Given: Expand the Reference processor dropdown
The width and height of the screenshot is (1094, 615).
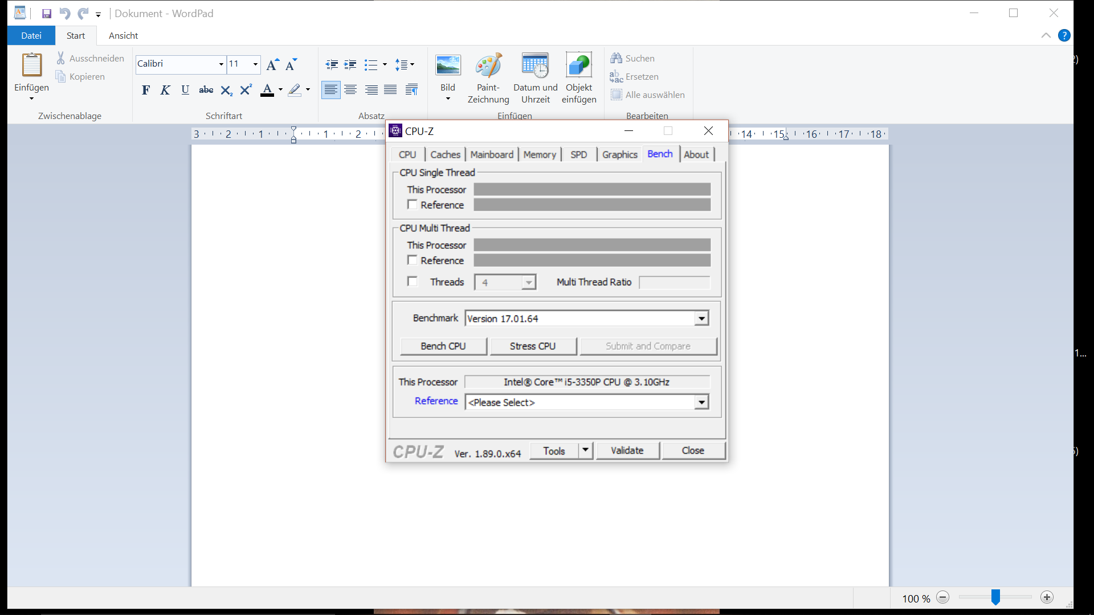Looking at the screenshot, I should [x=701, y=403].
